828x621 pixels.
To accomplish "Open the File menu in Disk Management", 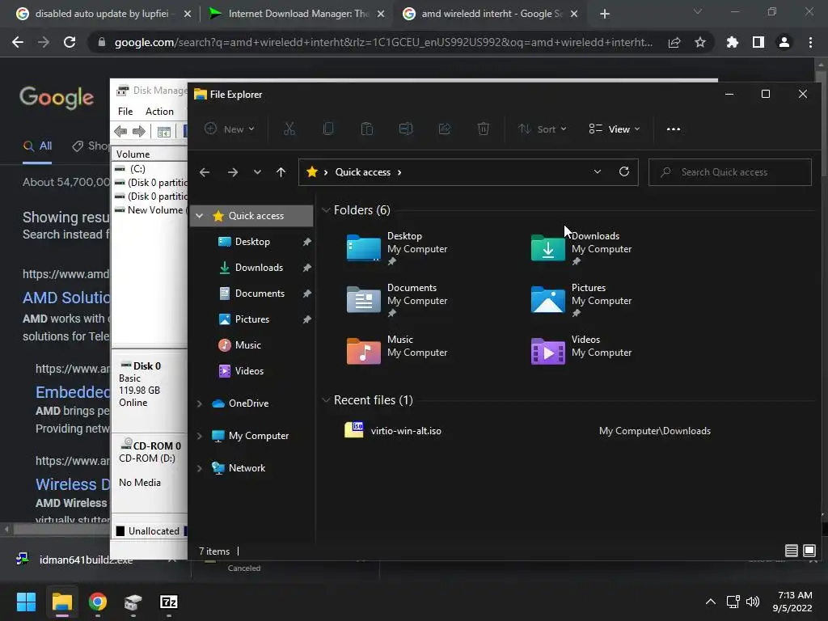I will pyautogui.click(x=125, y=112).
